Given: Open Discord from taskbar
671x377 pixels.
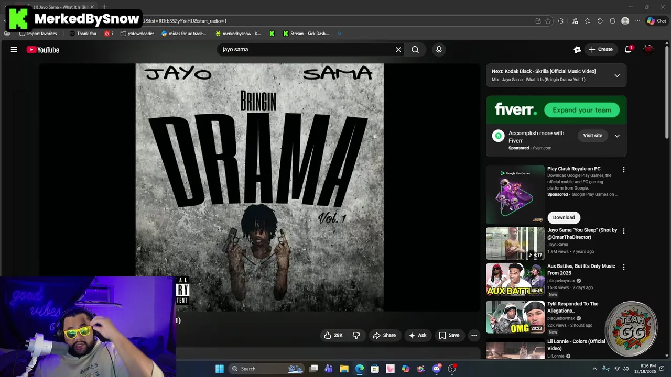Looking at the screenshot, I should 437,369.
